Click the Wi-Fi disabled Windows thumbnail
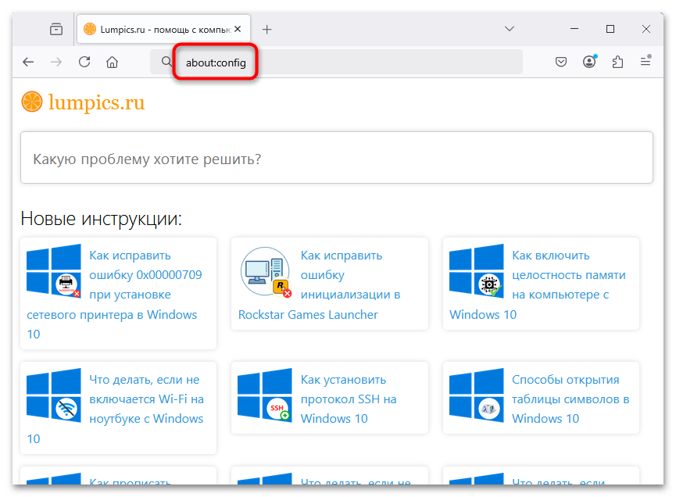 tap(54, 395)
